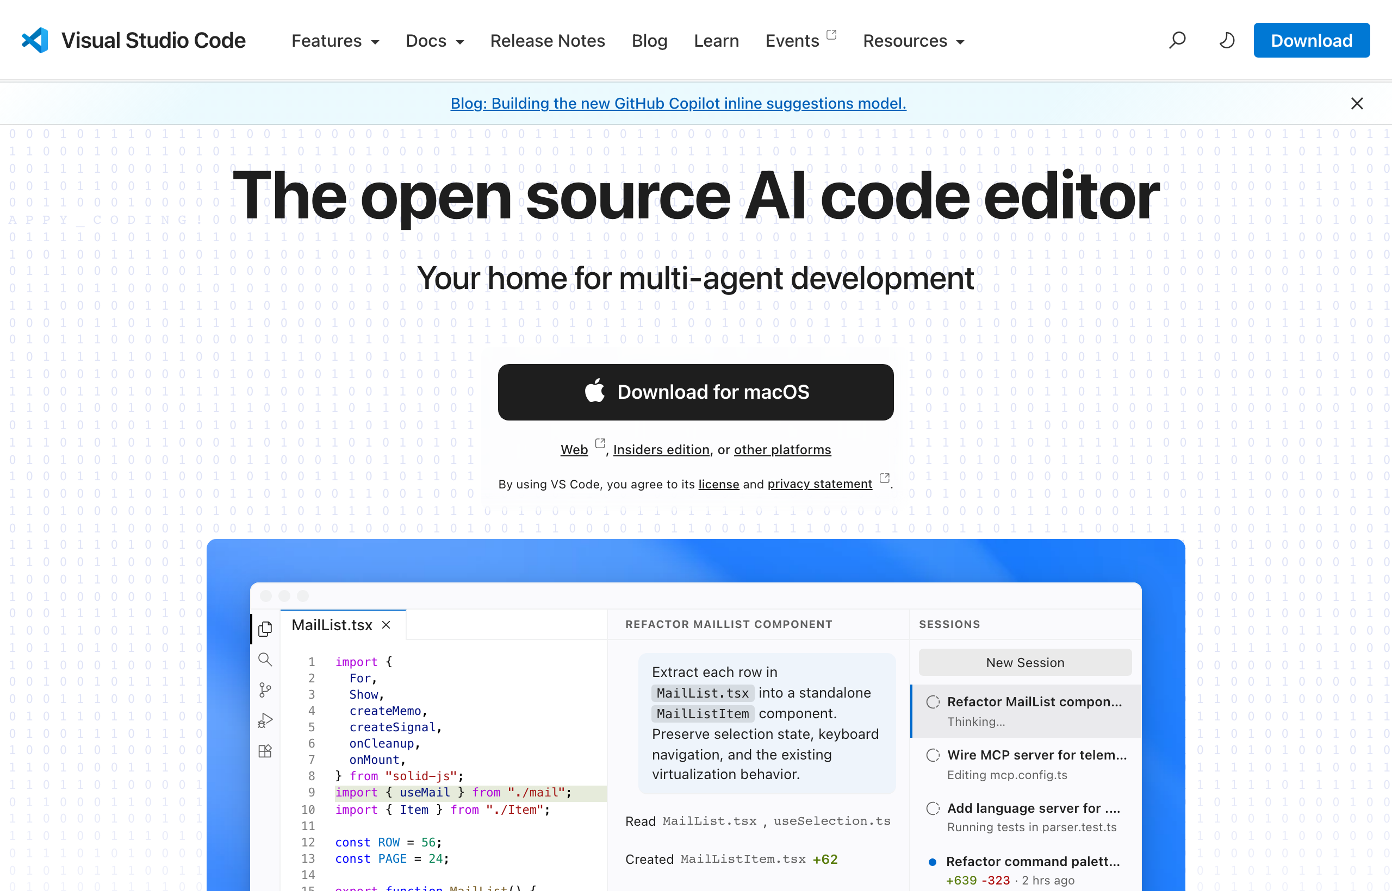This screenshot has width=1392, height=891.
Task: Open the VS Code license link
Action: (x=719, y=484)
